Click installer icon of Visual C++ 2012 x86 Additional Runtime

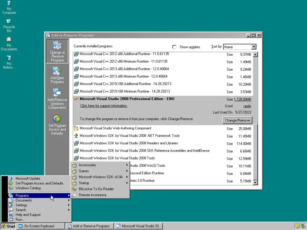[x=76, y=54]
